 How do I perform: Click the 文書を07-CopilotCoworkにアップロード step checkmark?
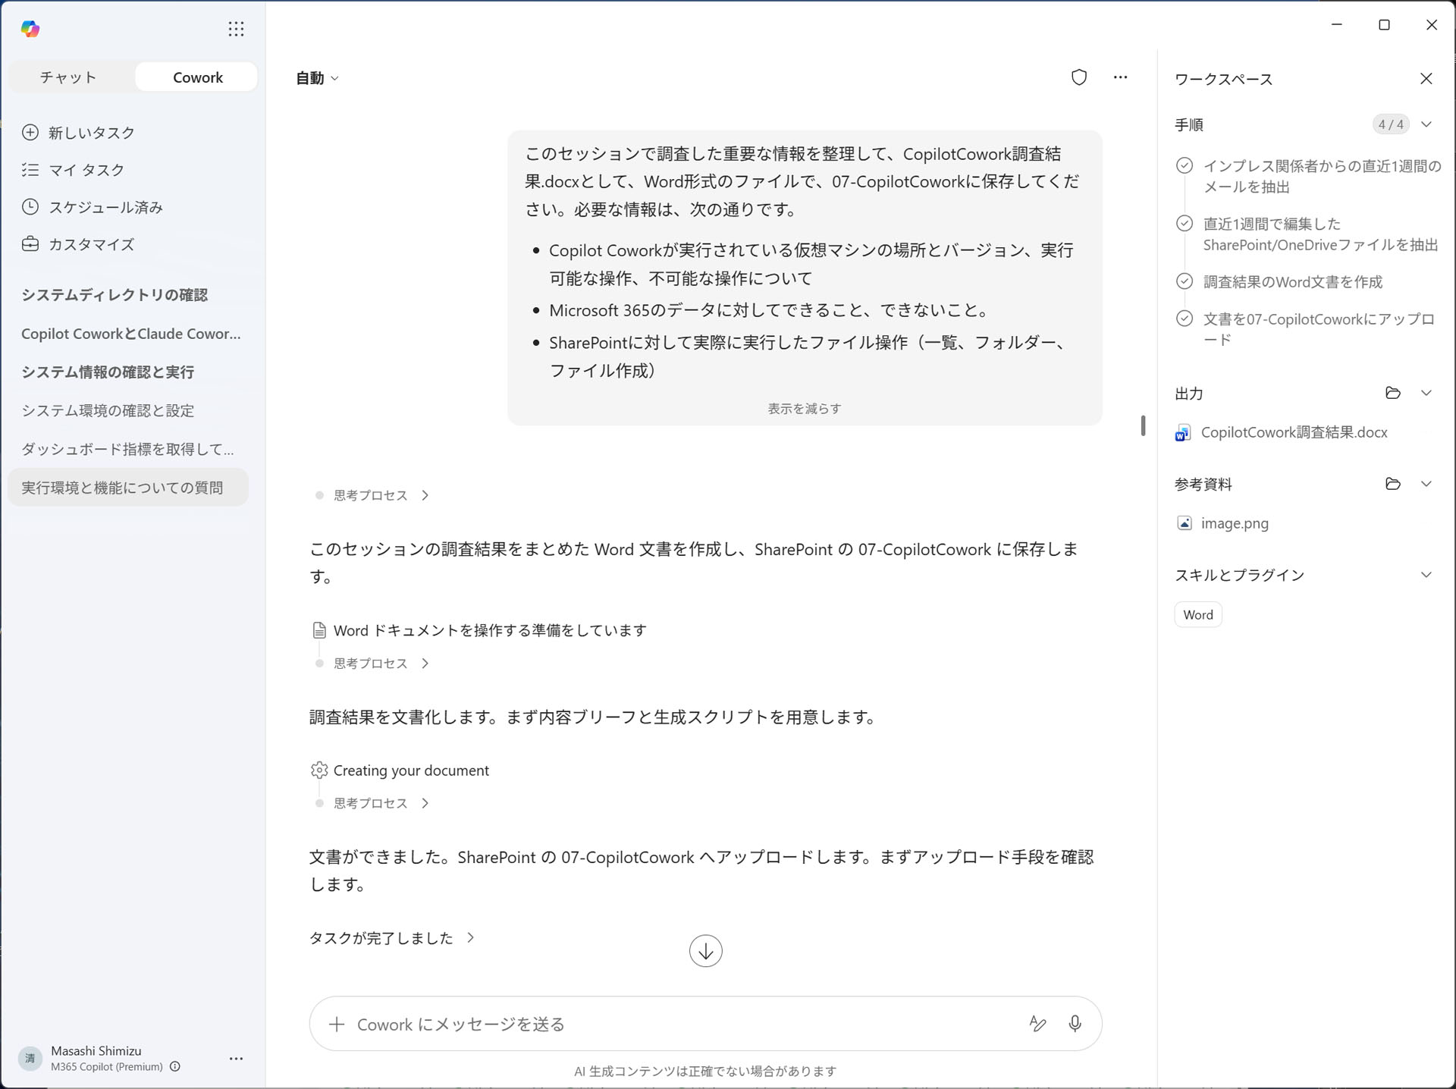tap(1184, 319)
